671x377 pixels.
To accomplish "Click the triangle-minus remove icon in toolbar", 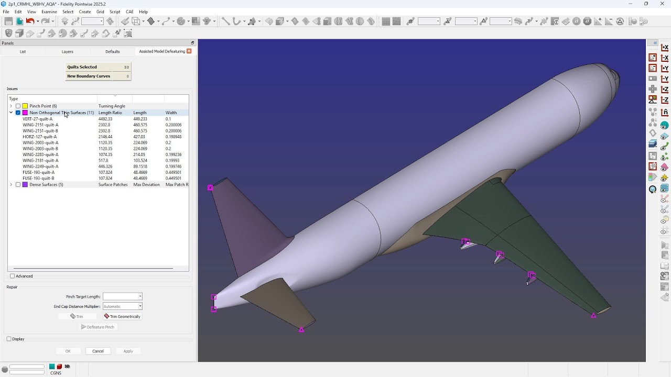I will coord(609,21).
